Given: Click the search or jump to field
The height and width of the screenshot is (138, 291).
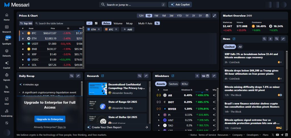Looking at the screenshot, I should [x=133, y=5].
